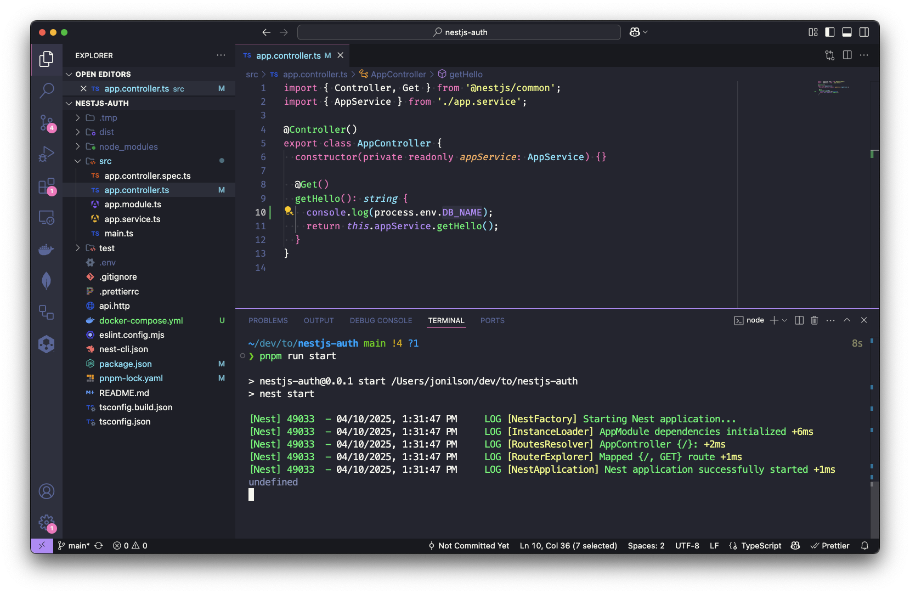Open Copilot menu in title bar
Image resolution: width=910 pixels, height=594 pixels.
coord(638,32)
